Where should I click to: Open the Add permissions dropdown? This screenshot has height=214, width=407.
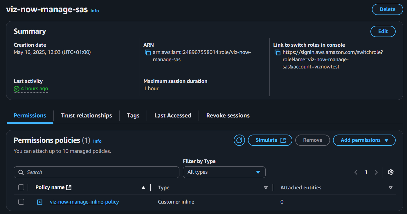pos(364,140)
